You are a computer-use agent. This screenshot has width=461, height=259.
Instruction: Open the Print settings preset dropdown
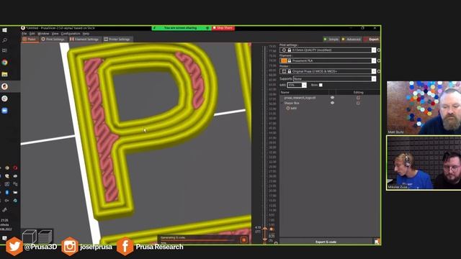pos(373,50)
